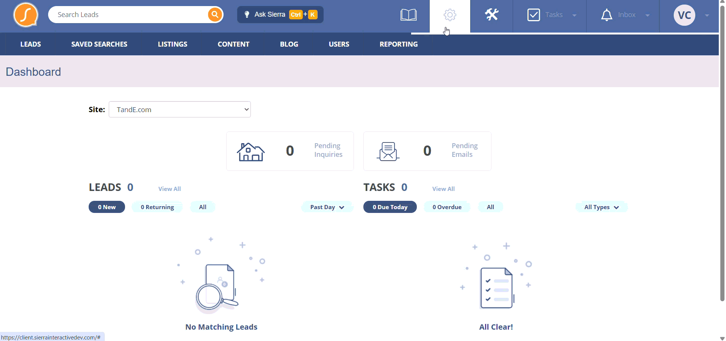This screenshot has height=341, width=726.
Task: Expand the Site dropdown showing TandE.com
Action: click(x=180, y=109)
